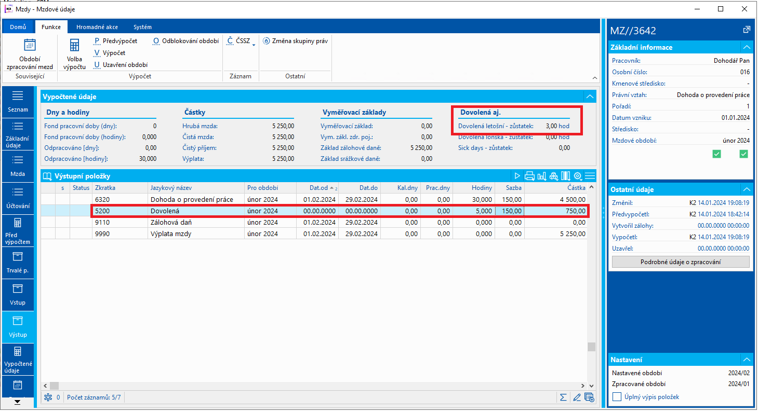Toggle the second green checkbox under Mzdové období
758x412 pixels.
(743, 154)
